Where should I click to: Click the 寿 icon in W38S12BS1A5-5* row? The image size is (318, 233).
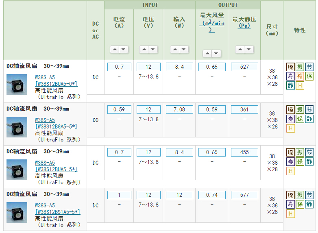pos(290,205)
